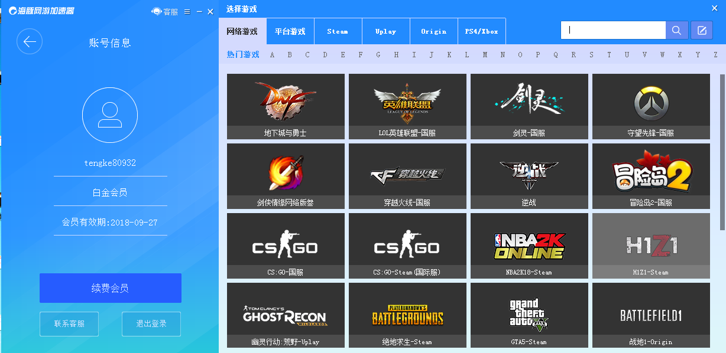Filter games by letter M
Image resolution: width=726 pixels, height=353 pixels.
pyautogui.click(x=485, y=55)
